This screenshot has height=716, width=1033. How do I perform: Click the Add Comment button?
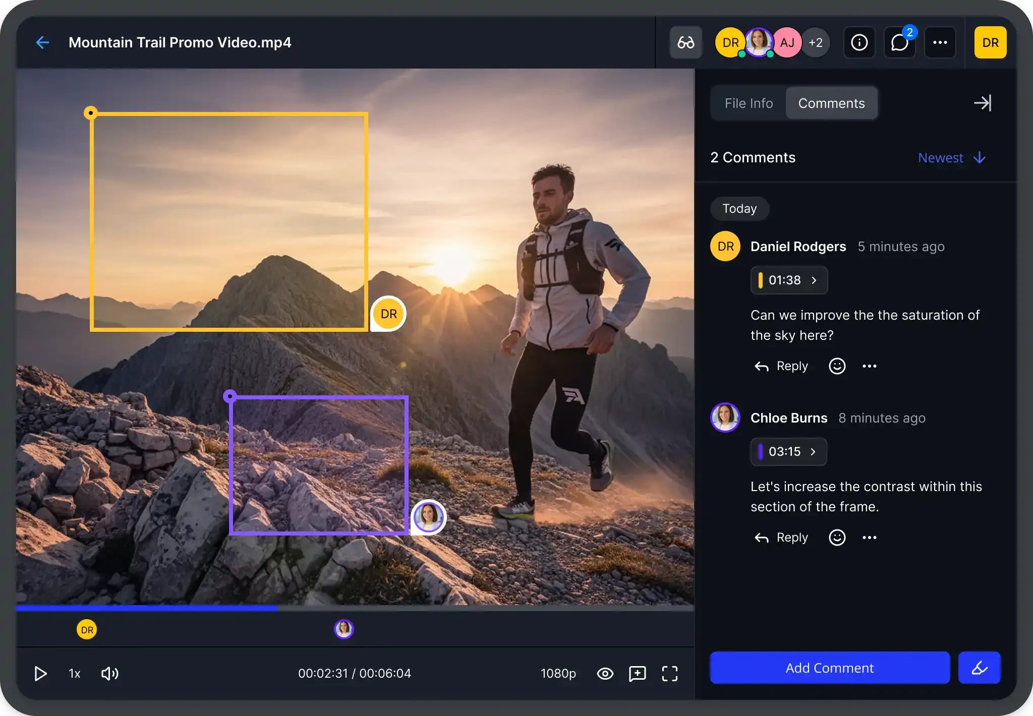click(829, 668)
